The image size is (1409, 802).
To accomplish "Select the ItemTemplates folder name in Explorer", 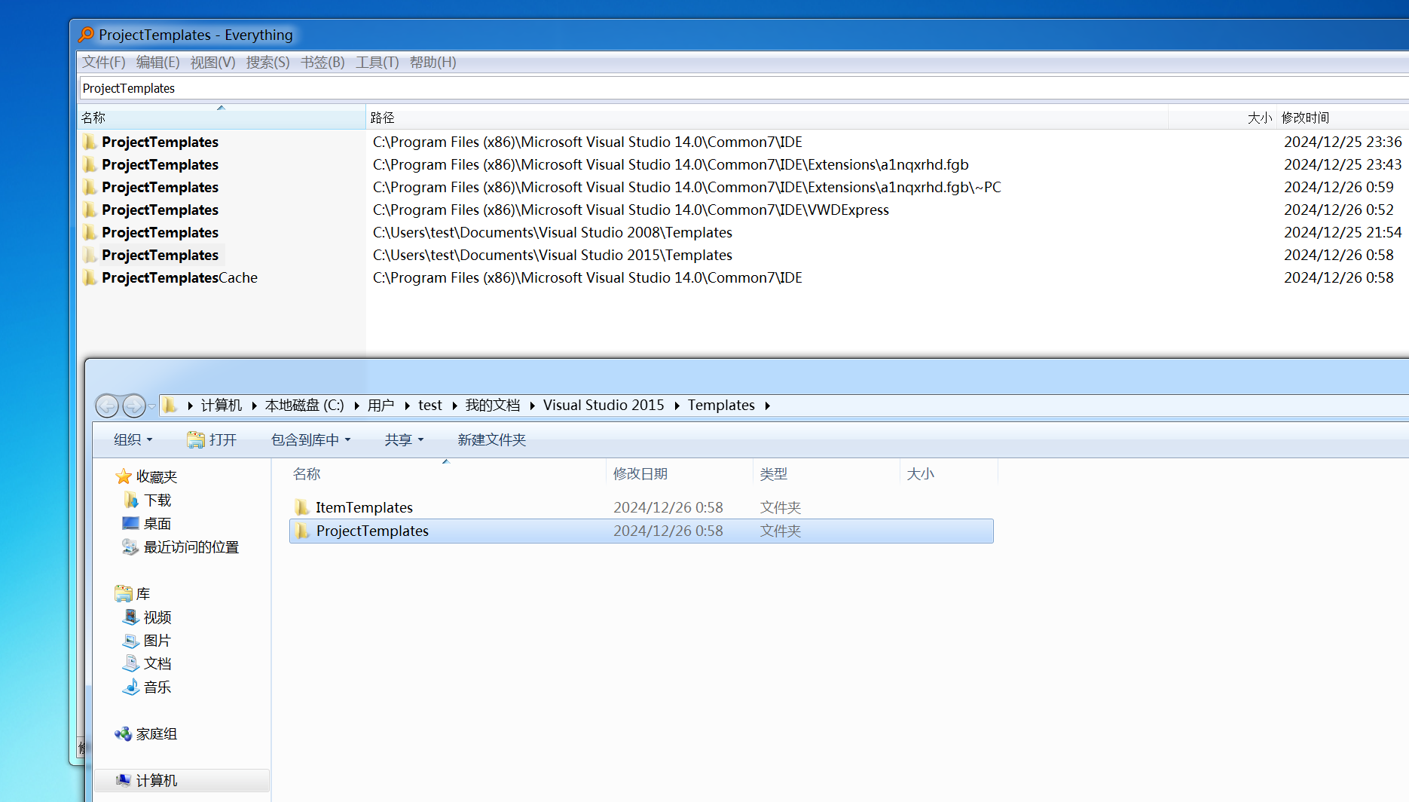I will coord(364,507).
